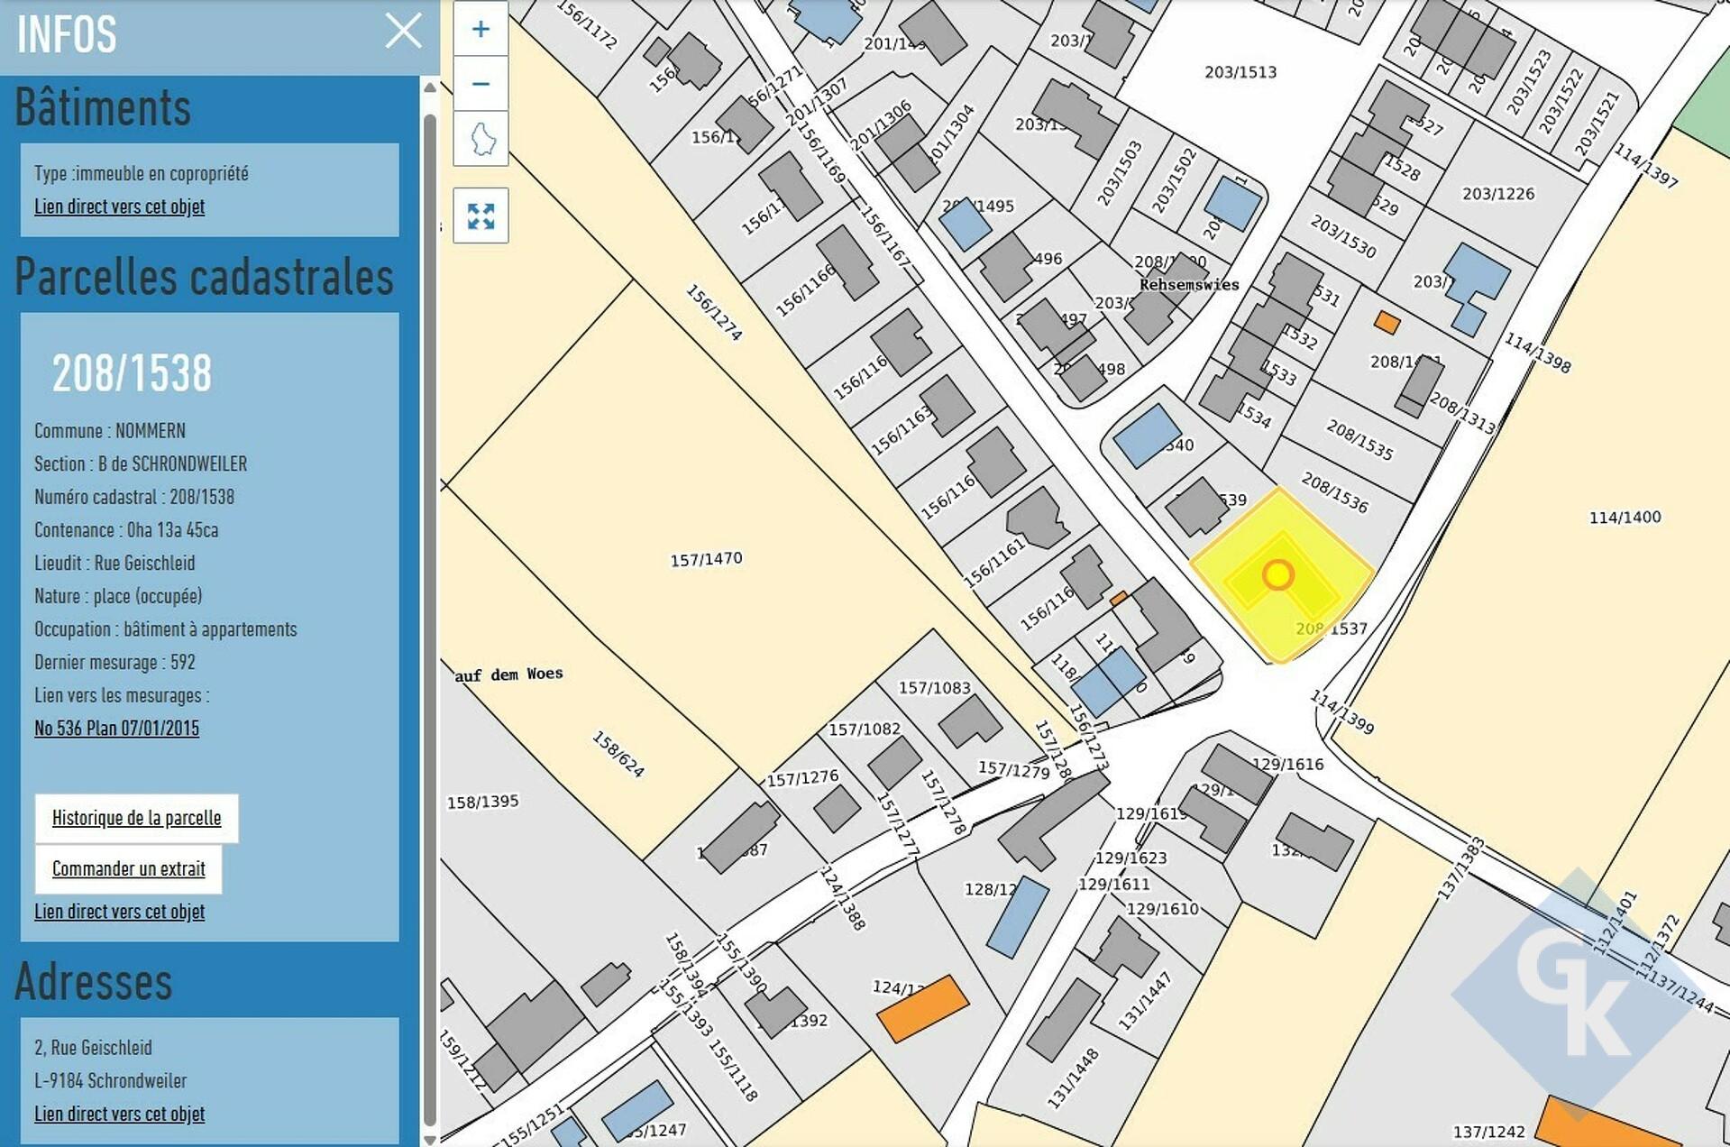Screen dimensions: 1730x1147
Task: Click Commander un extrait button
Action: pos(128,868)
